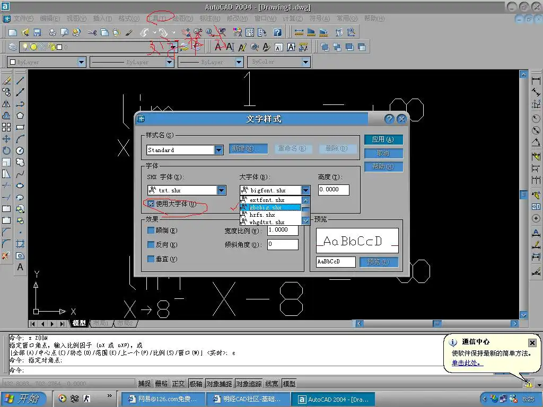The height and width of the screenshot is (407, 543).
Task: Select the Spline curve tool
Action: click(20, 174)
